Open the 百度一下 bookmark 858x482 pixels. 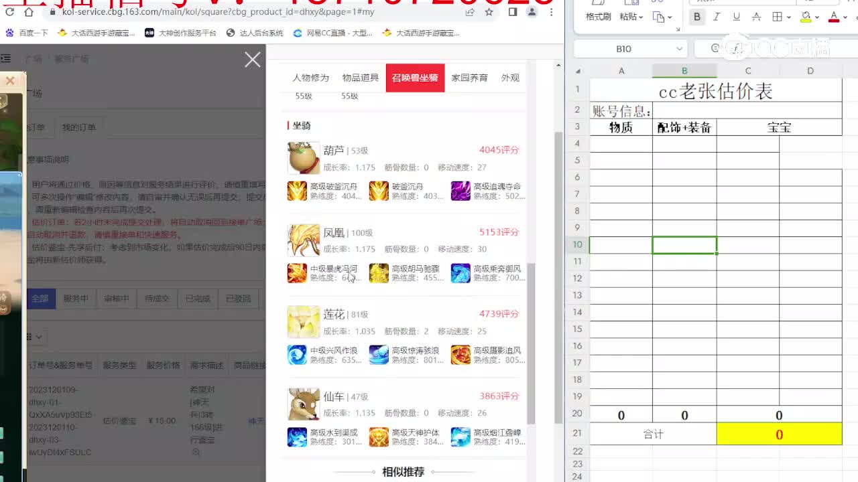(27, 32)
